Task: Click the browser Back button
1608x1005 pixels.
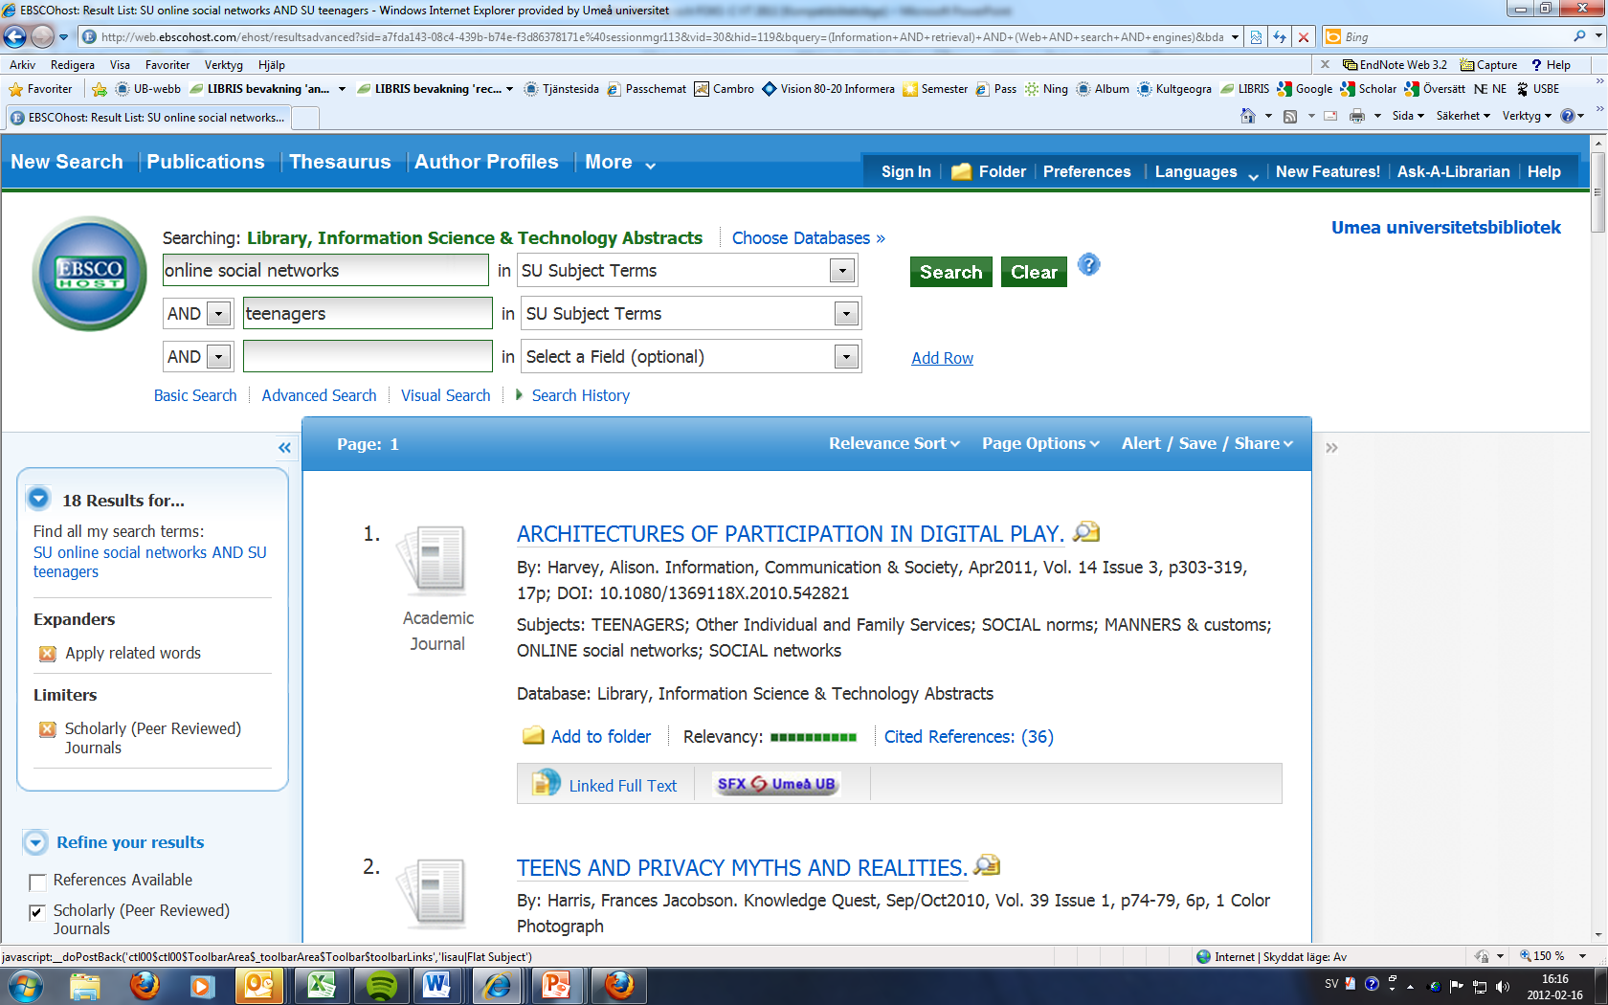Action: pyautogui.click(x=14, y=37)
